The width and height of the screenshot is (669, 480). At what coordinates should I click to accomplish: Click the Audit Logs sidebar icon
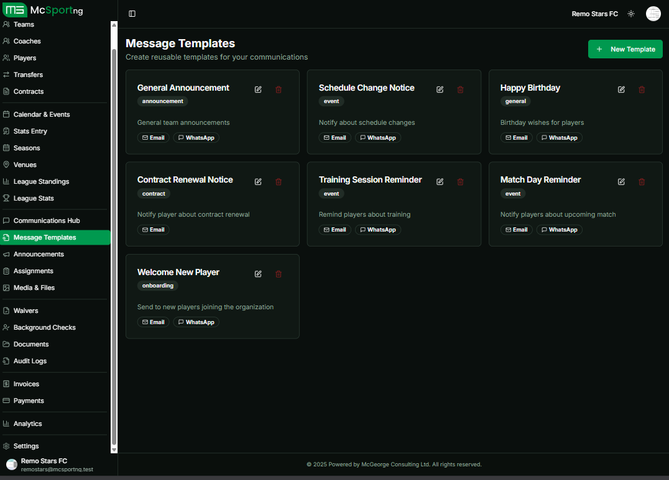pyautogui.click(x=6, y=361)
